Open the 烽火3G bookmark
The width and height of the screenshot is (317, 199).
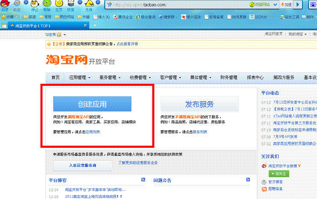(101, 17)
